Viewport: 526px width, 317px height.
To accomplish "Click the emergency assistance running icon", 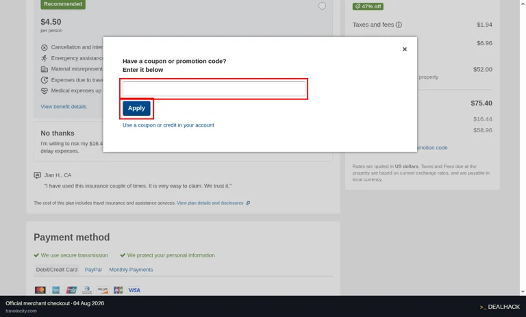I will [x=45, y=58].
